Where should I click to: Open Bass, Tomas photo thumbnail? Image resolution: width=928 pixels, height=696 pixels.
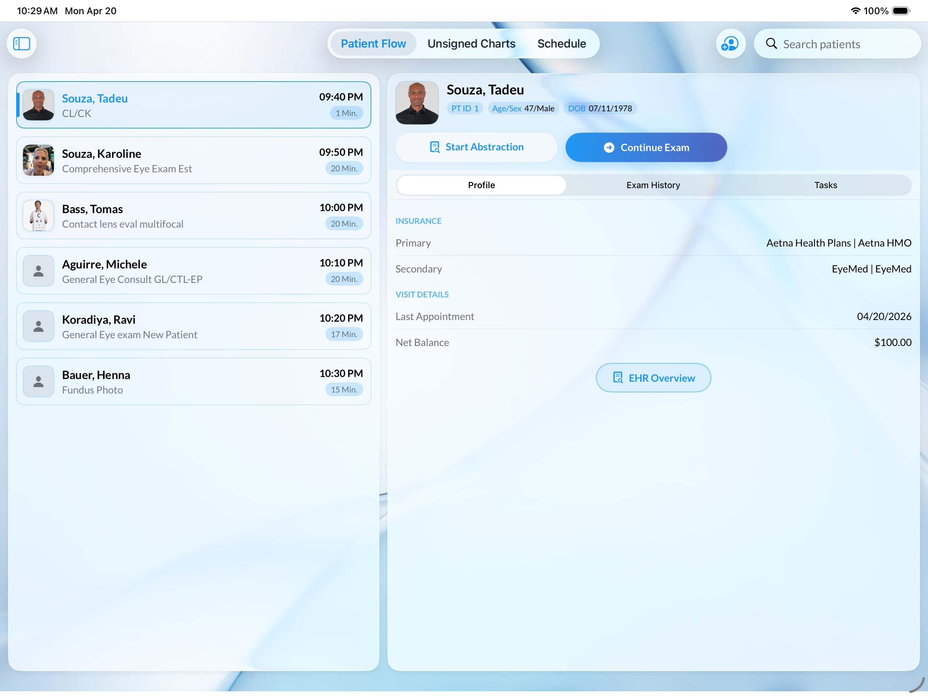(x=38, y=215)
